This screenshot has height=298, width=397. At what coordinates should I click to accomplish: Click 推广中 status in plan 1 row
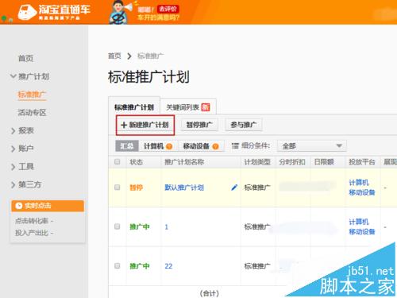tap(140, 227)
